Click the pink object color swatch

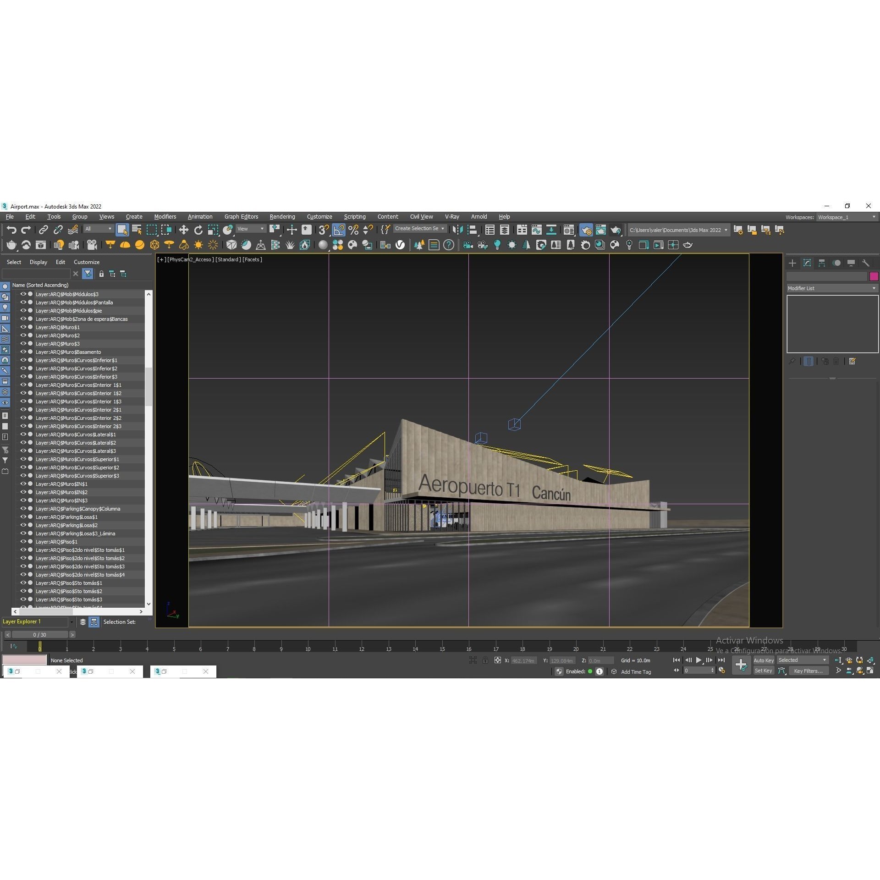pyautogui.click(x=874, y=276)
